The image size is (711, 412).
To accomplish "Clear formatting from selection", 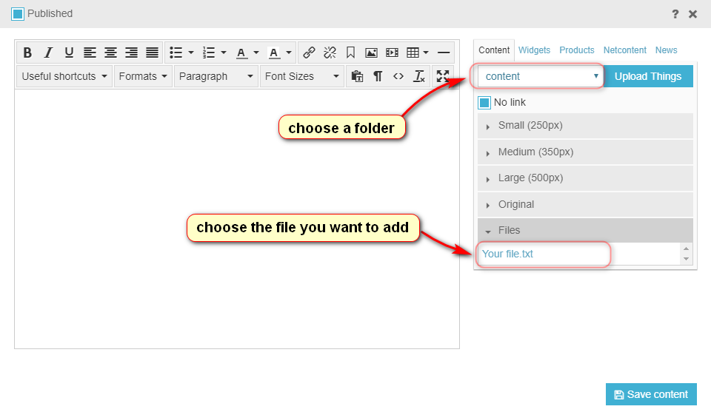I will pyautogui.click(x=419, y=76).
